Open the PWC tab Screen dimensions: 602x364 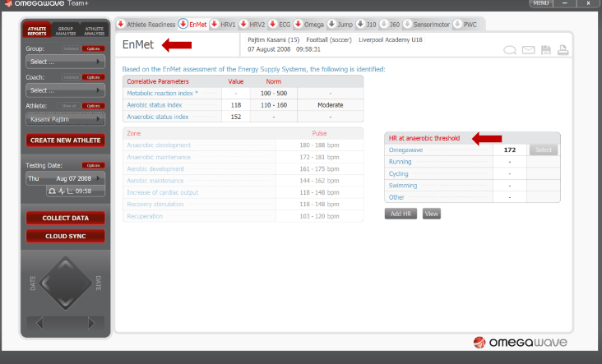[470, 25]
